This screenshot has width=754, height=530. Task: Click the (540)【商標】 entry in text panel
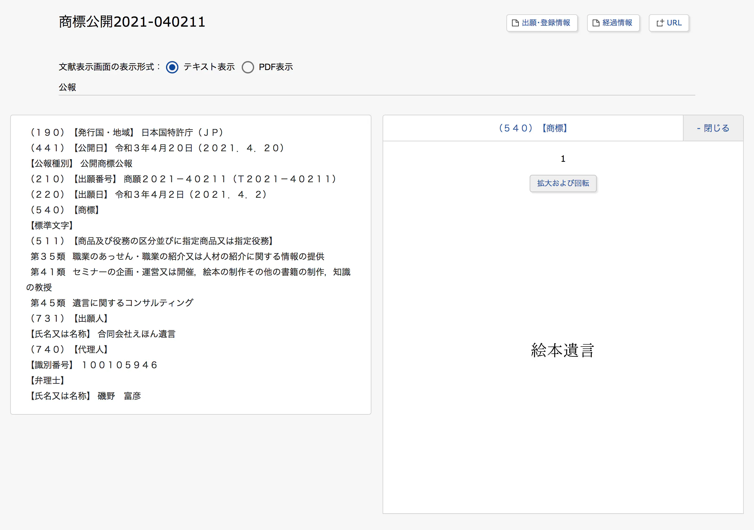pos(64,210)
